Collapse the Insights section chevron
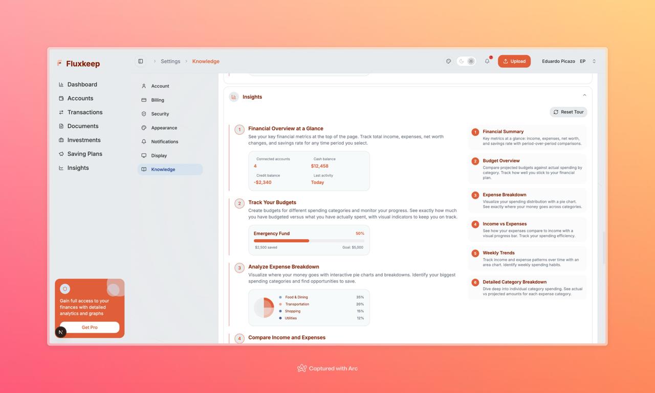This screenshot has width=655, height=393. tap(584, 95)
